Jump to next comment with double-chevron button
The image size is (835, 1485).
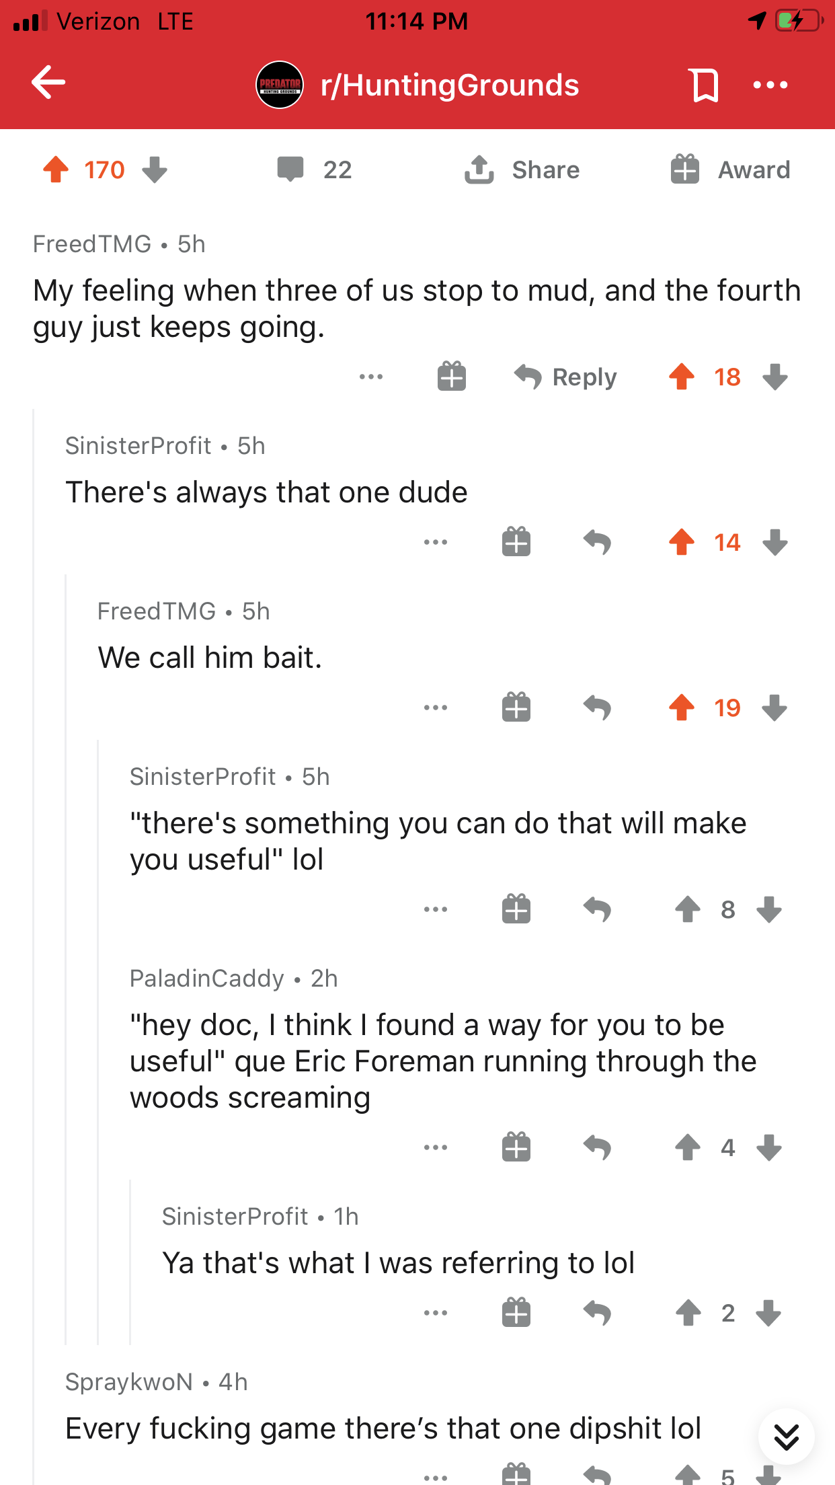[x=786, y=1437]
